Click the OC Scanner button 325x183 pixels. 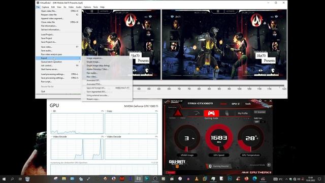pos(259,112)
